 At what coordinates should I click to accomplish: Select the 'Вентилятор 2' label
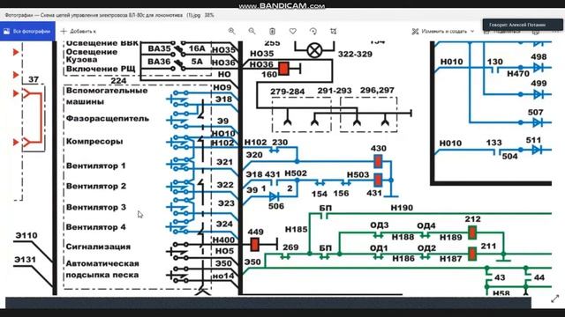pyautogui.click(x=96, y=186)
